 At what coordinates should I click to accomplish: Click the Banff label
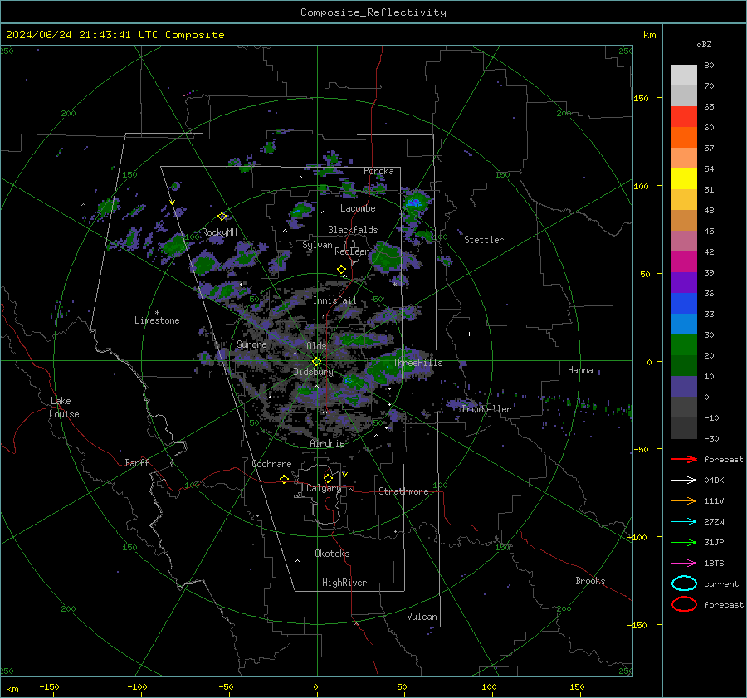(x=137, y=463)
